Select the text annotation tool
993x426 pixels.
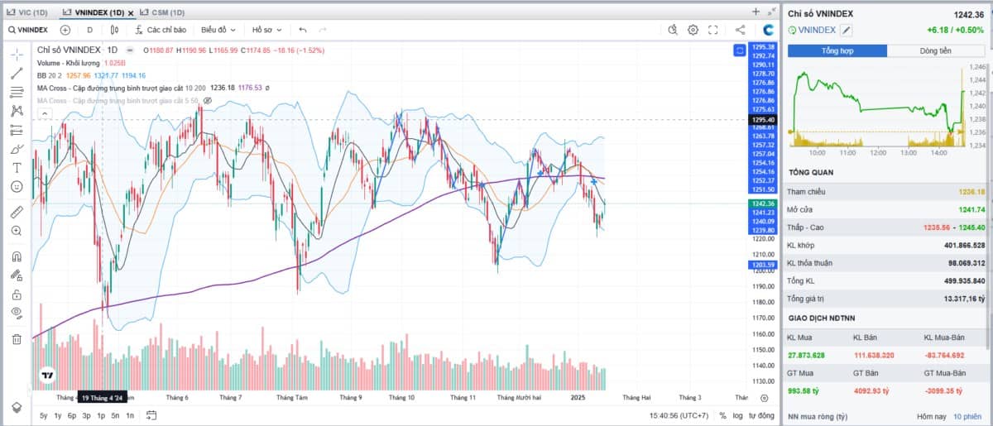pos(17,168)
